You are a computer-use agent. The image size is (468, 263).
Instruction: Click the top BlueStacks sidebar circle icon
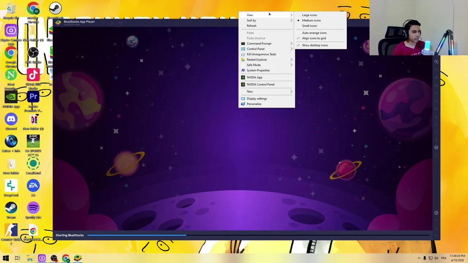pos(436,62)
